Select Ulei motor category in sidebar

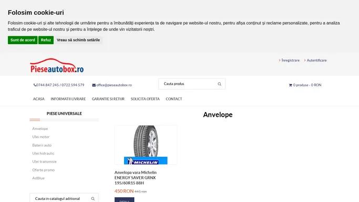[x=41, y=137]
